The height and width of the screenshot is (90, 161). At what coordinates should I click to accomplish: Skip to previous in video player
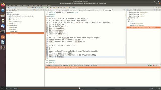(2, 88)
